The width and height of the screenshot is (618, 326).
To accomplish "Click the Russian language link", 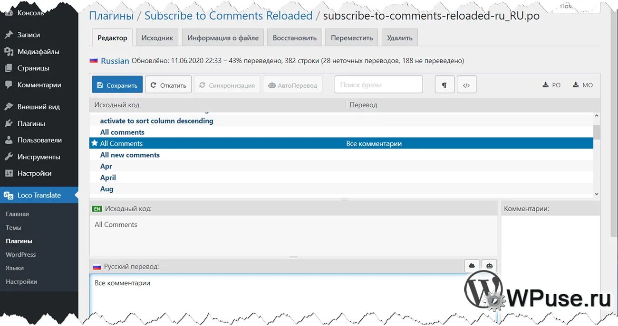I will point(115,61).
